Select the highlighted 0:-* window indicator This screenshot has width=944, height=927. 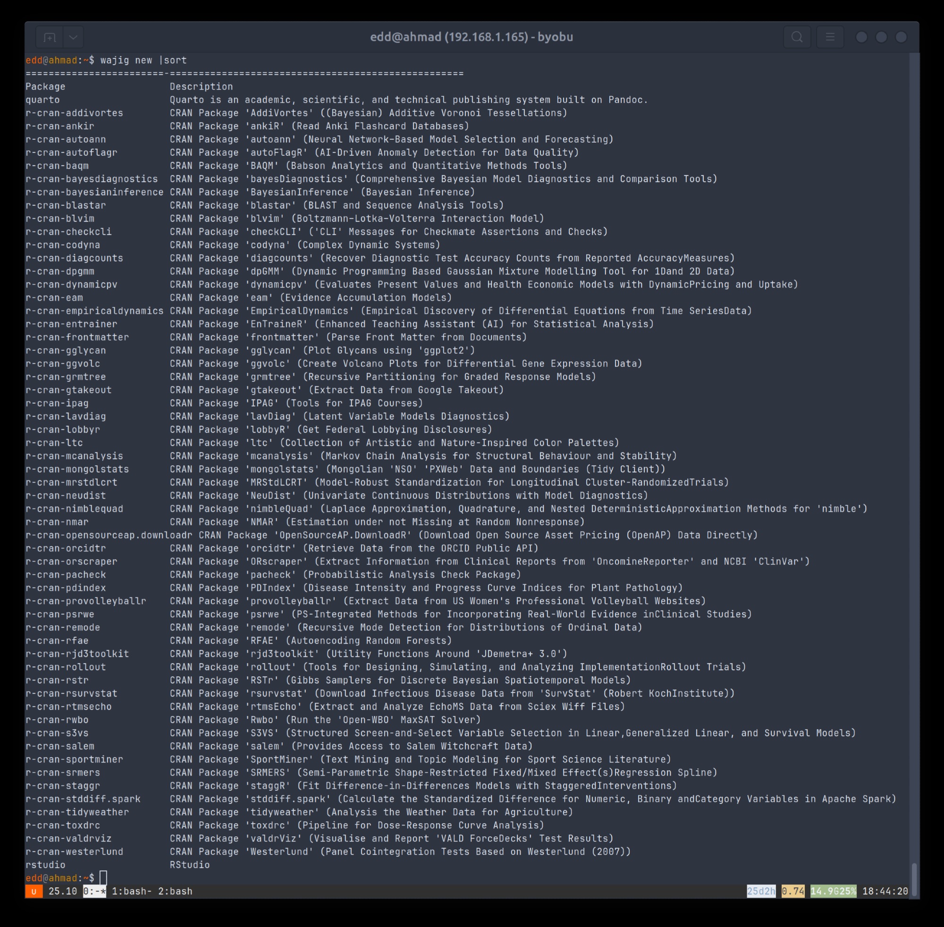point(94,891)
